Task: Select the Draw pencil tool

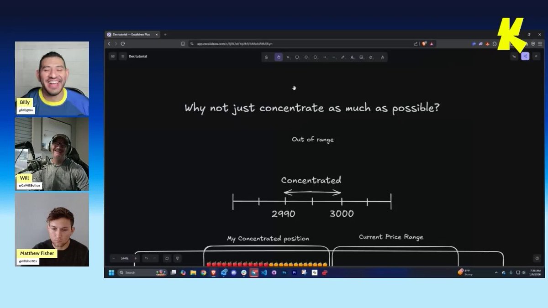Action: pyautogui.click(x=343, y=57)
